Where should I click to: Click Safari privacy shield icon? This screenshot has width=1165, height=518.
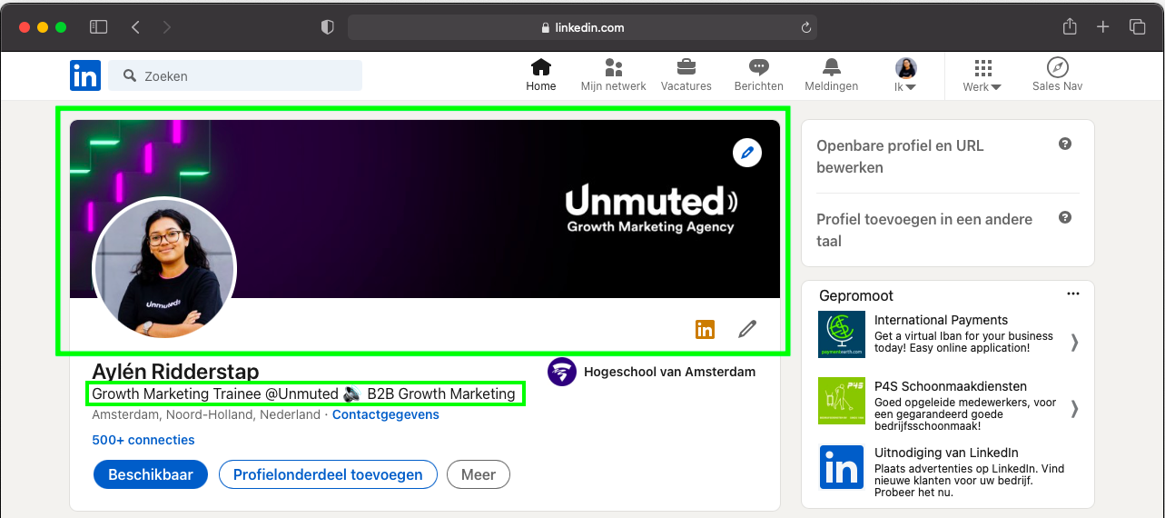(x=328, y=27)
